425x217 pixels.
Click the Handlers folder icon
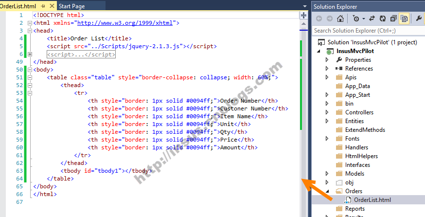click(x=339, y=147)
